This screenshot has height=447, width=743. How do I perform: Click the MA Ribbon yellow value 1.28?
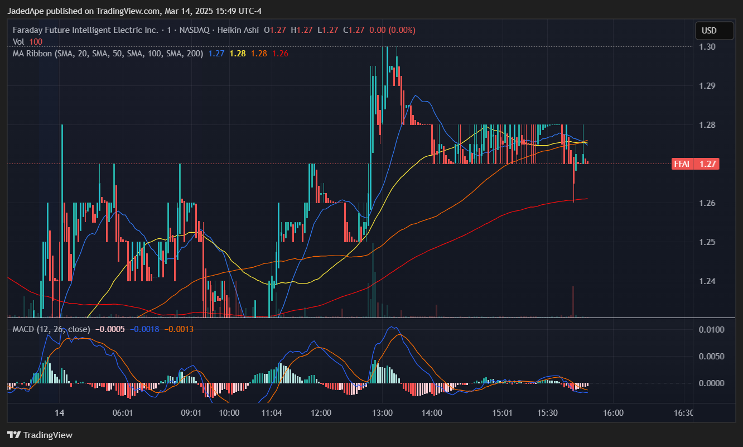(238, 54)
